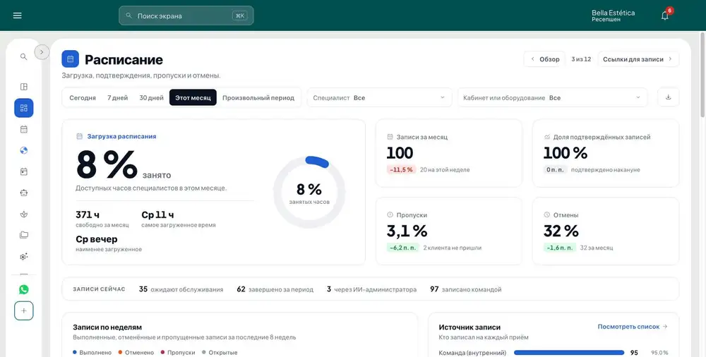Open the Кабинет или оборудование dropdown
Image resolution: width=706 pixels, height=357 pixels.
point(553,97)
